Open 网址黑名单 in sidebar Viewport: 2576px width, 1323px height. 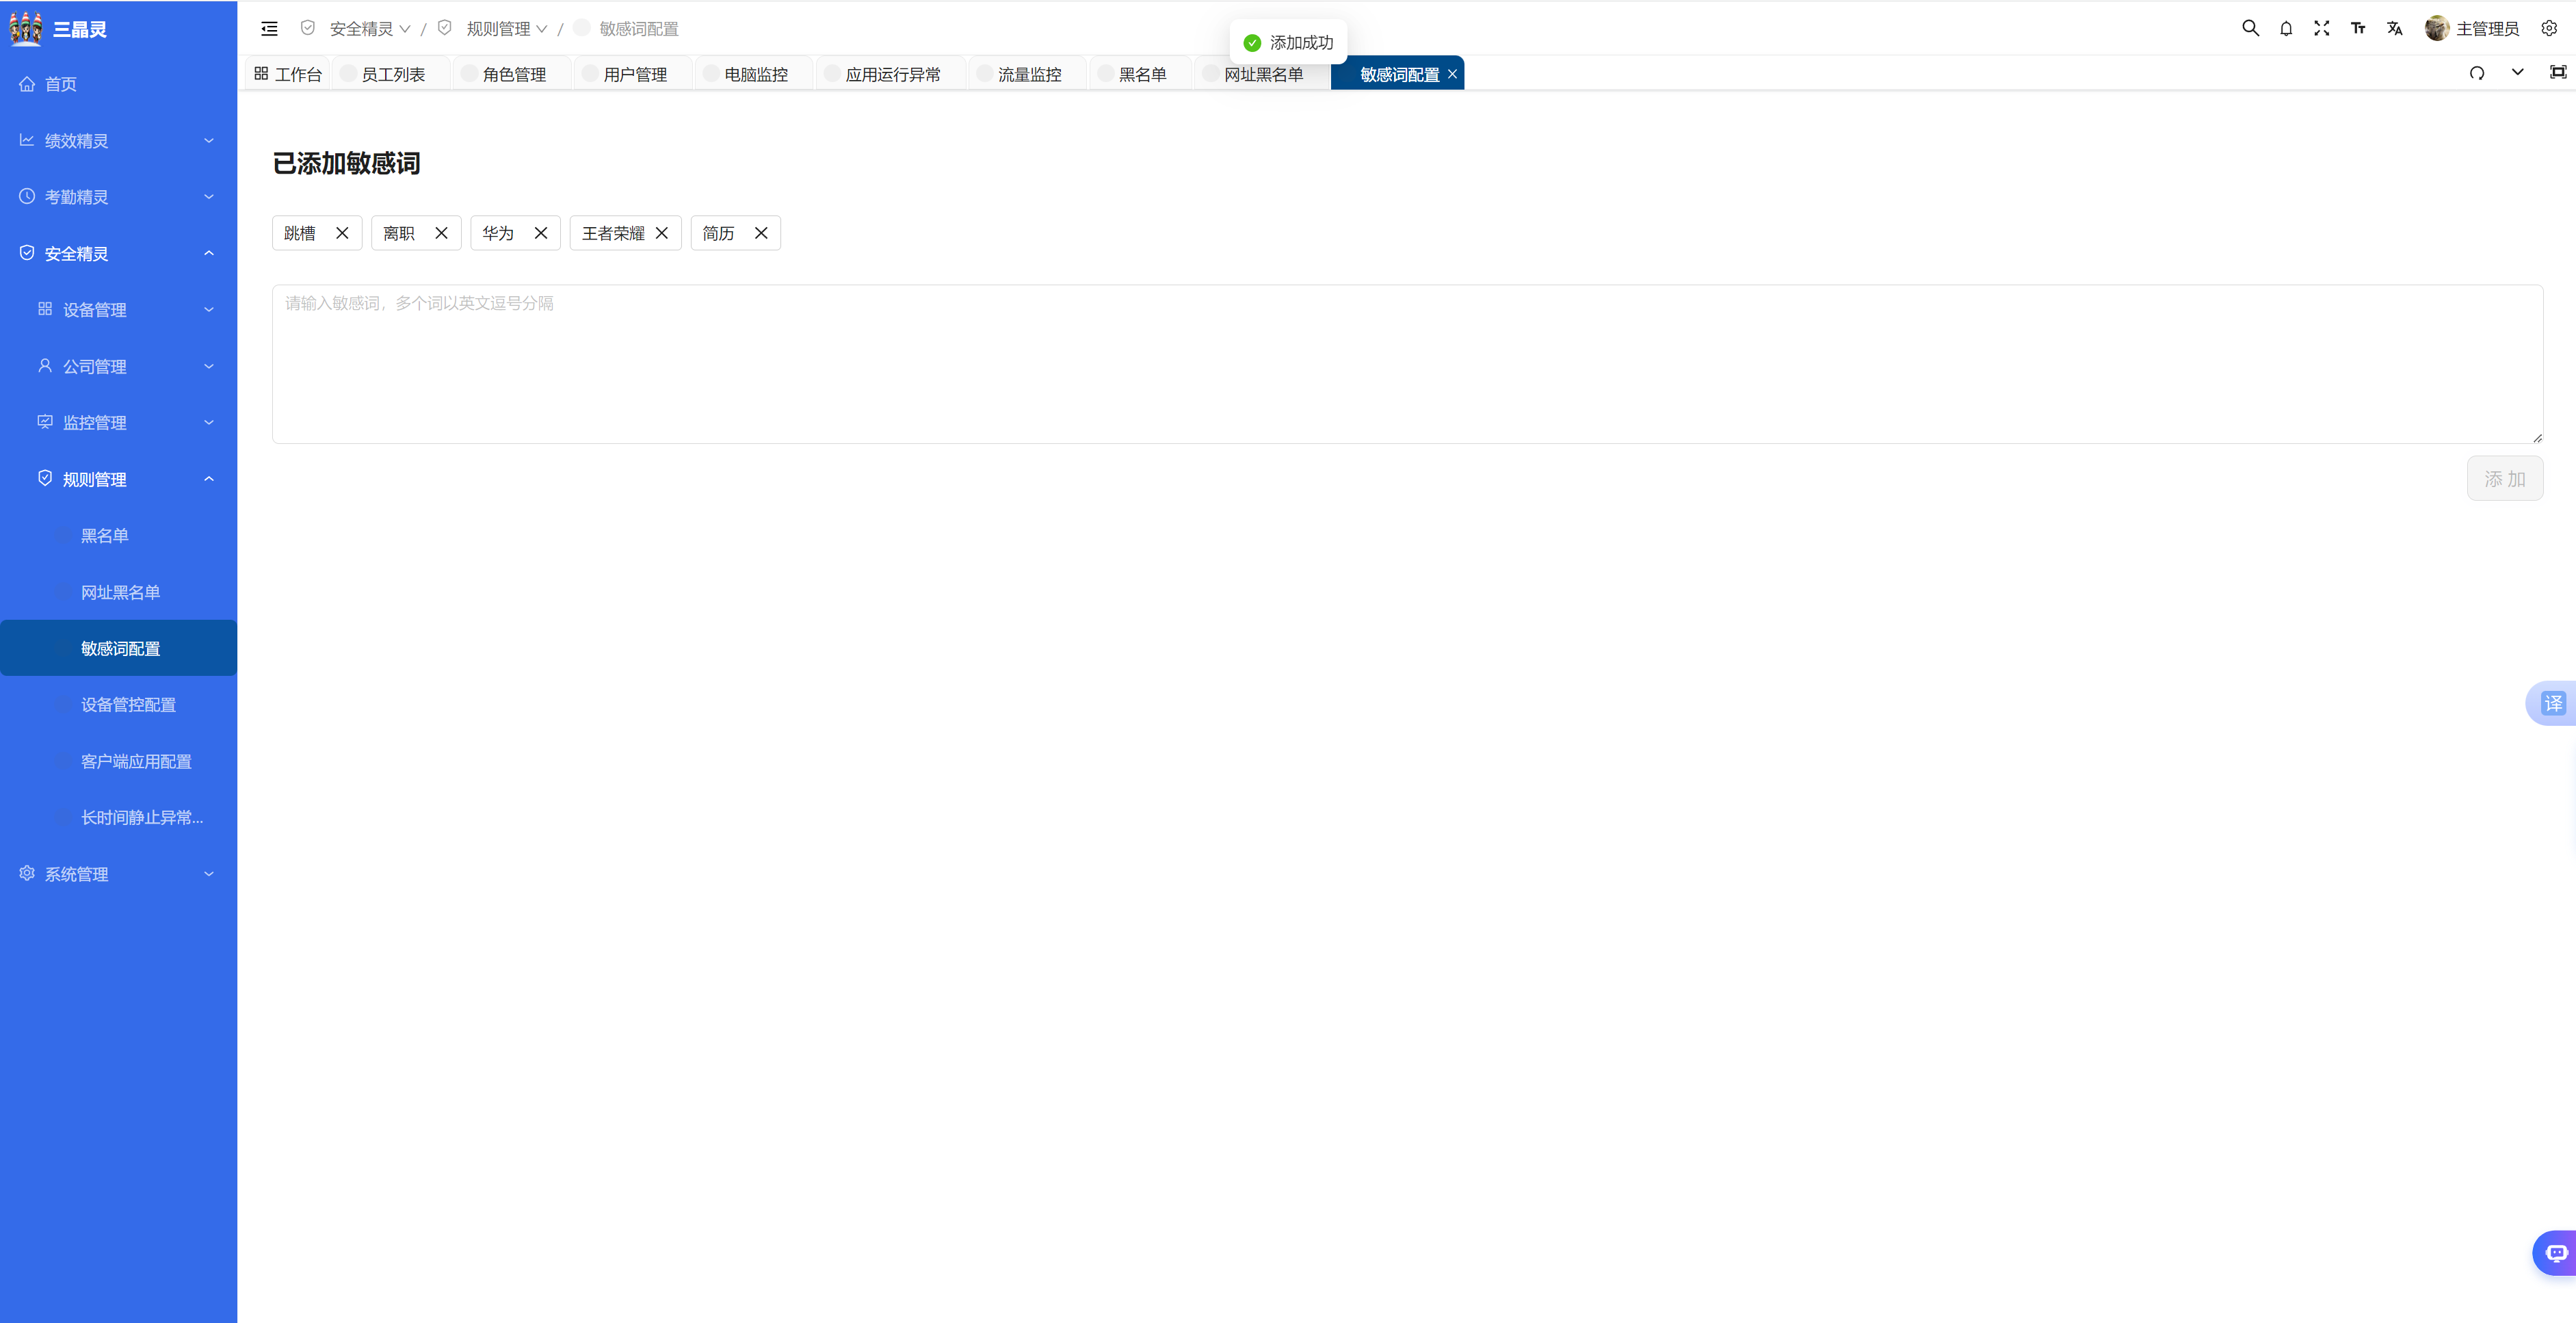click(118, 593)
